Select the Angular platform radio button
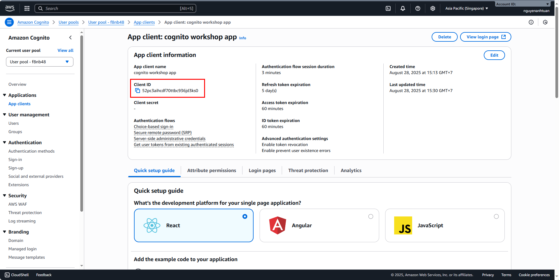This screenshot has width=559, height=280. pyautogui.click(x=371, y=216)
